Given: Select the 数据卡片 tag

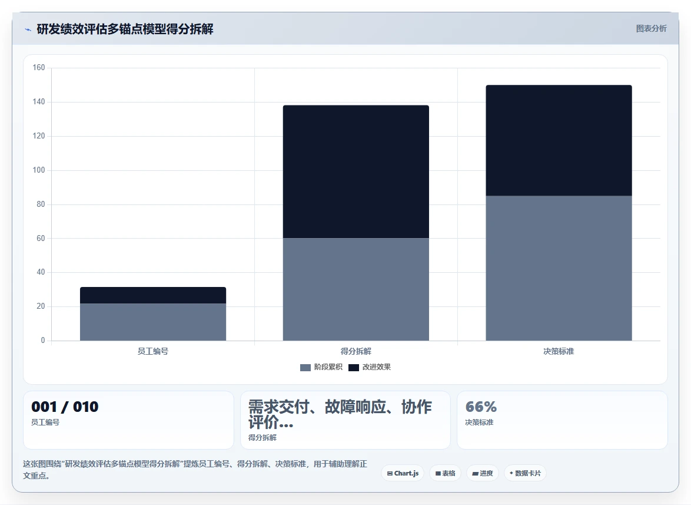Looking at the screenshot, I should click(525, 473).
